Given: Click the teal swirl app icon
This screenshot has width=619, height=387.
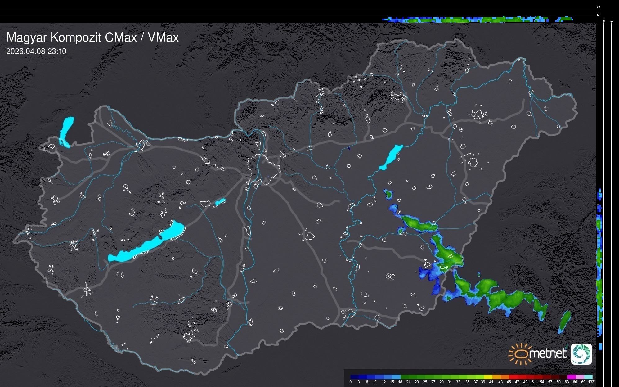Looking at the screenshot, I should [581, 354].
